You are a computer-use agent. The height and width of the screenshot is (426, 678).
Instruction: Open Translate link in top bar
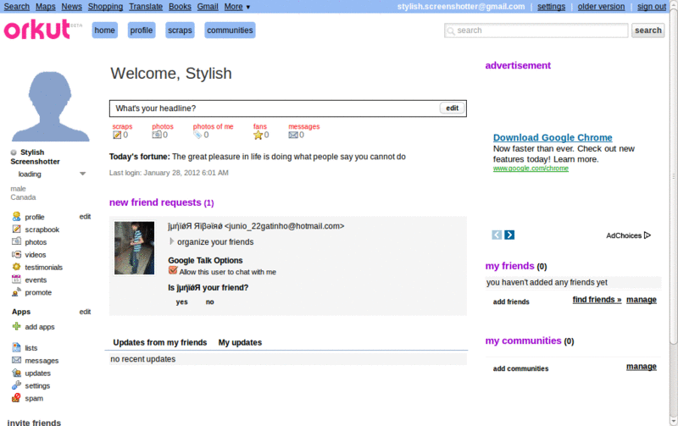(x=146, y=7)
